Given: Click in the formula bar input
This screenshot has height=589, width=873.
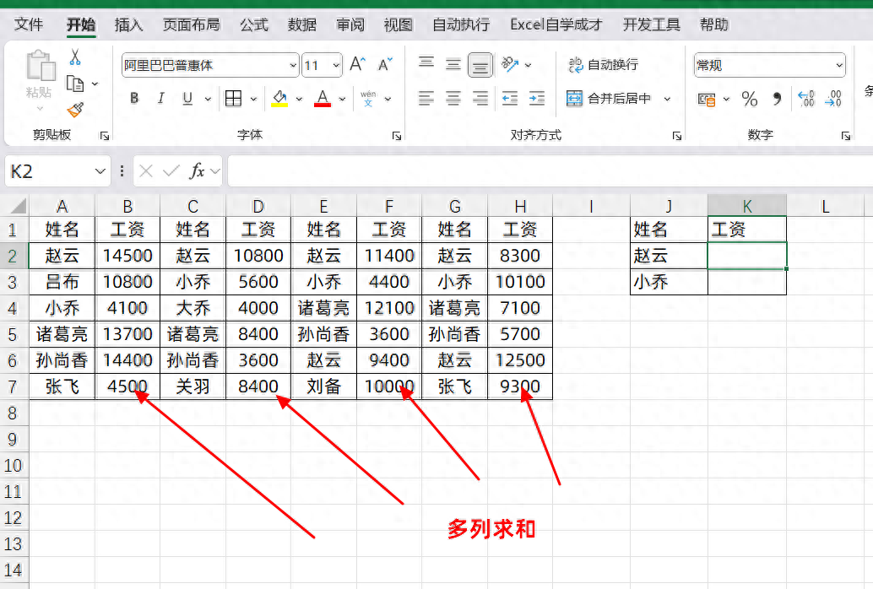Looking at the screenshot, I should [x=550, y=171].
